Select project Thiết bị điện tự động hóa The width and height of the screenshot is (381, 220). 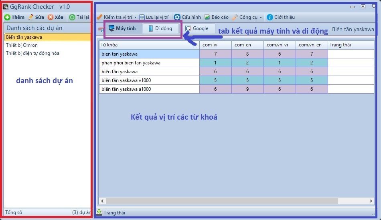click(32, 53)
